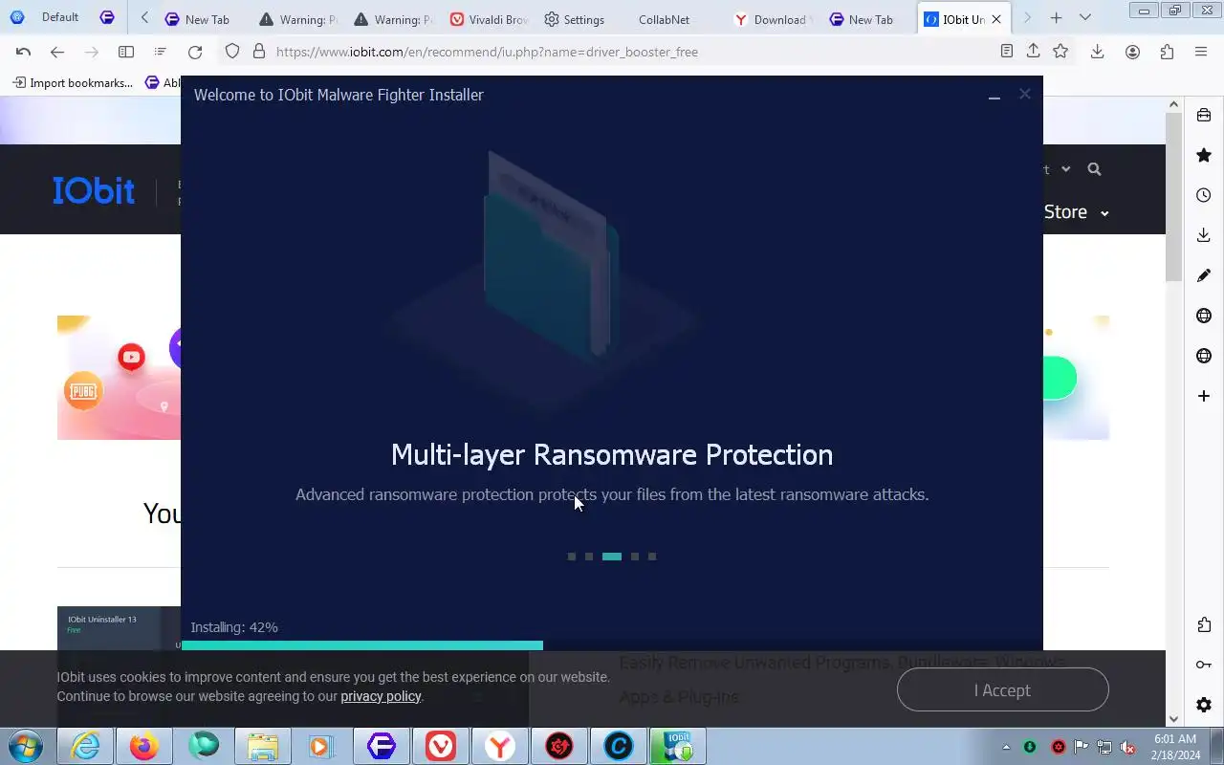
Task: Select the first slide indicator dot
Action: pos(572,557)
